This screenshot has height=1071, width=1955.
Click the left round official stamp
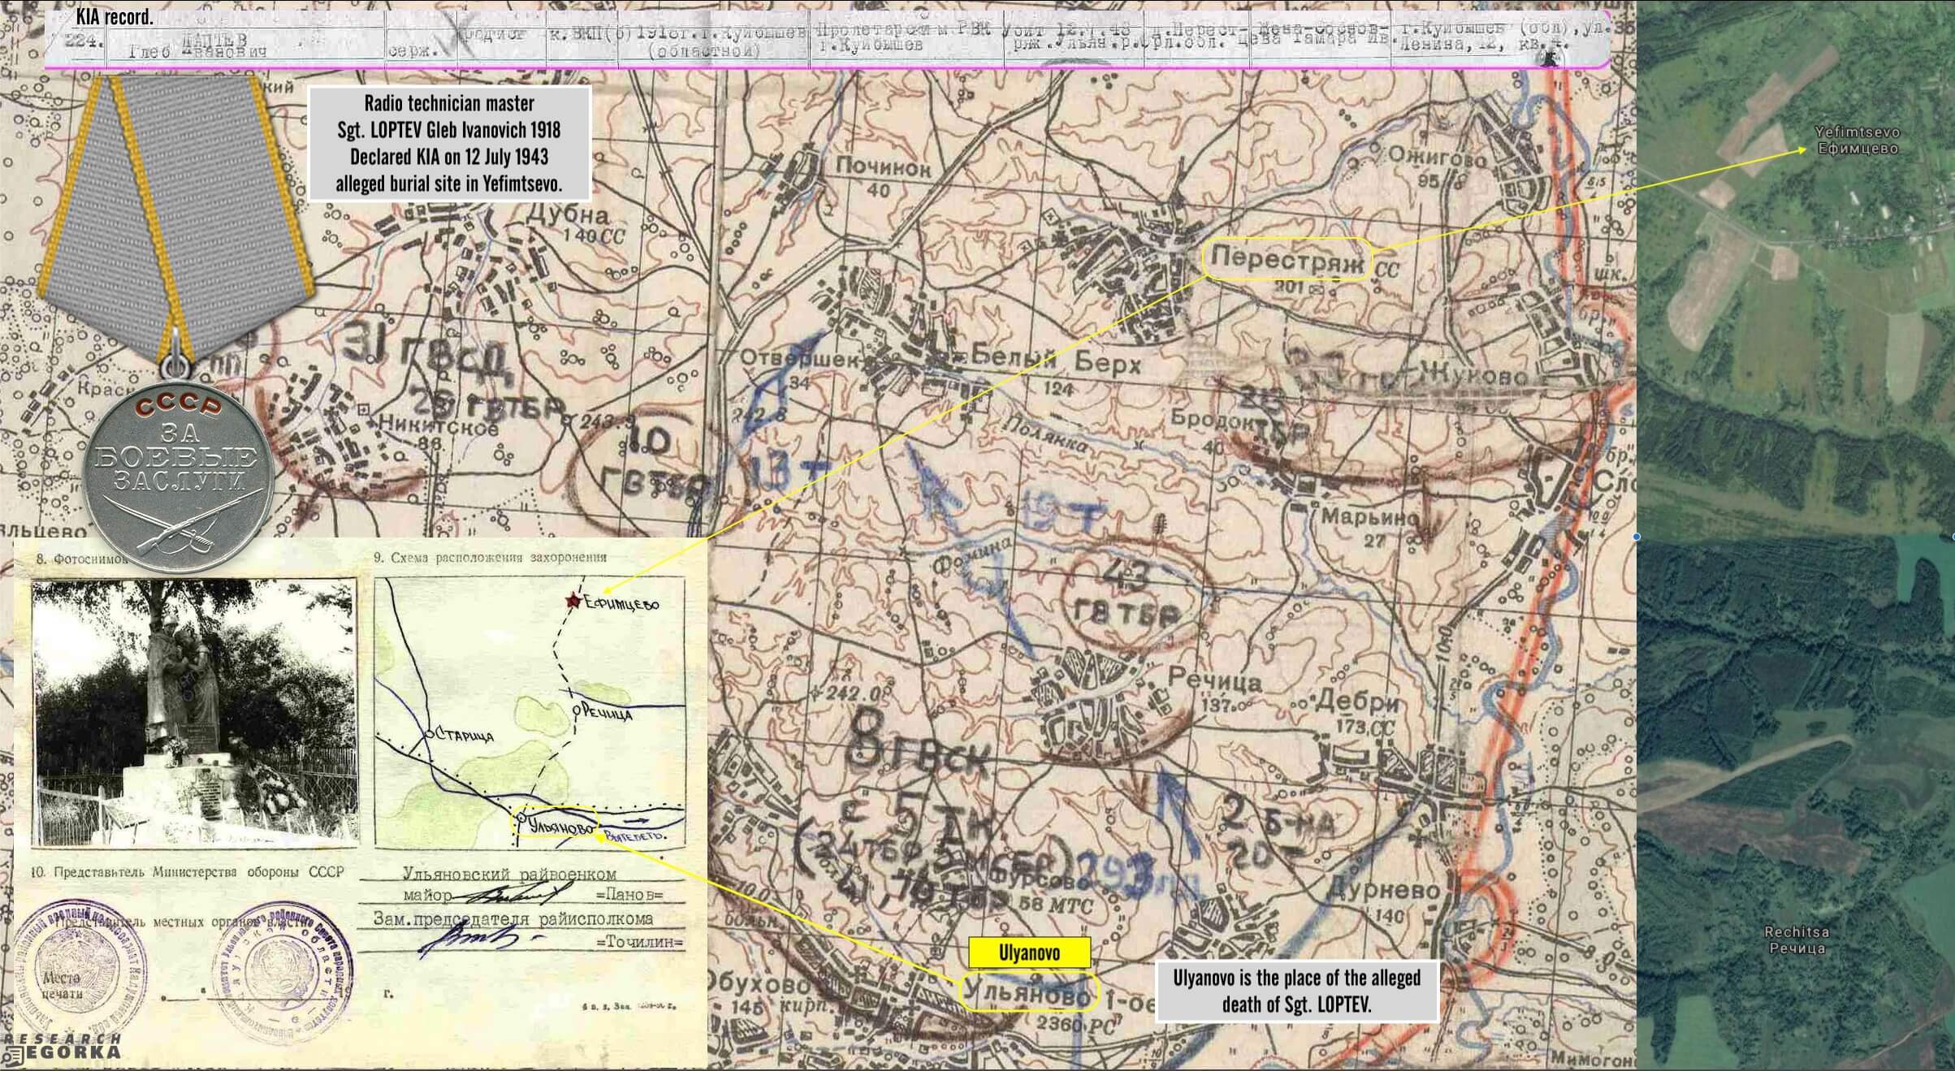(x=79, y=970)
